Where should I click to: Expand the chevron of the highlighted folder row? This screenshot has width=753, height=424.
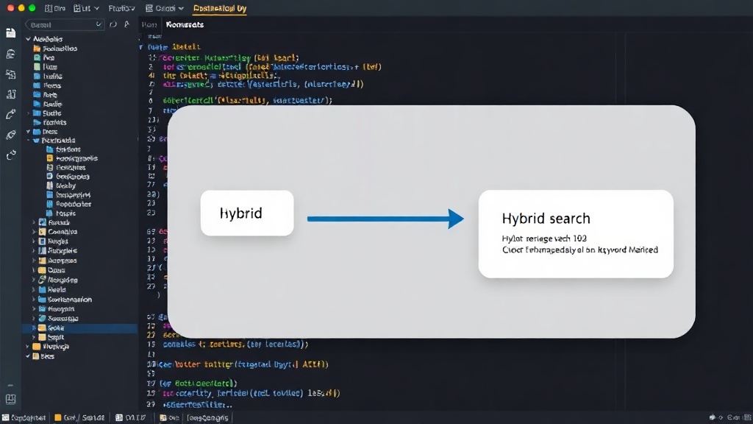34,328
